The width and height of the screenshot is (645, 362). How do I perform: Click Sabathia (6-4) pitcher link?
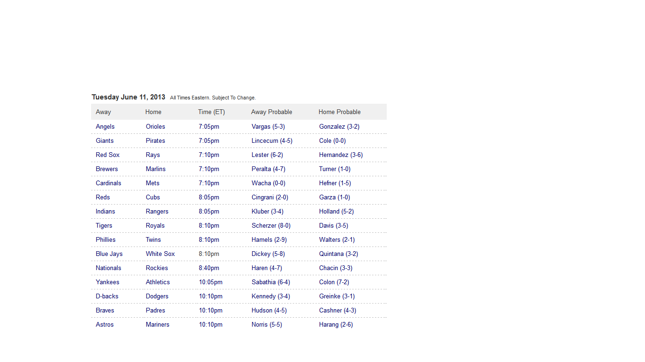[x=271, y=282]
